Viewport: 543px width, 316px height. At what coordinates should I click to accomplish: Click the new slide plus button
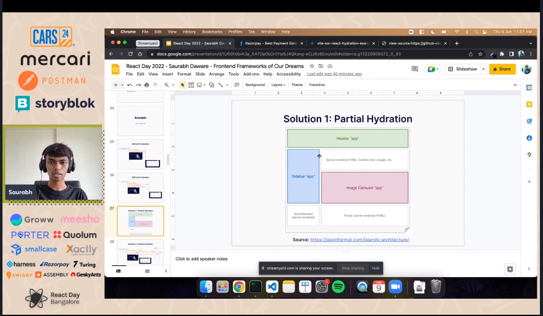point(116,85)
